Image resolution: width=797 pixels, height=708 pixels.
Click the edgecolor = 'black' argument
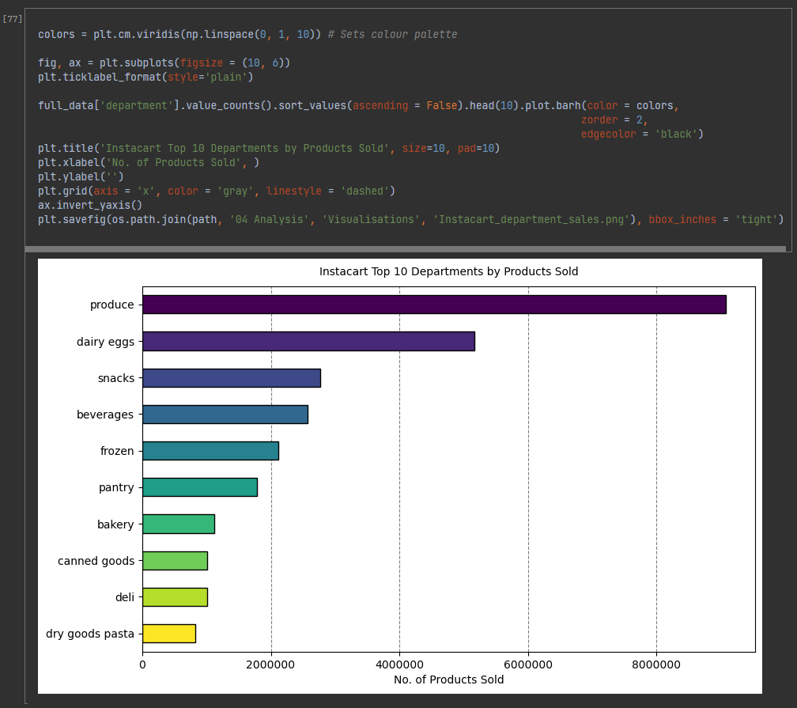(x=642, y=134)
